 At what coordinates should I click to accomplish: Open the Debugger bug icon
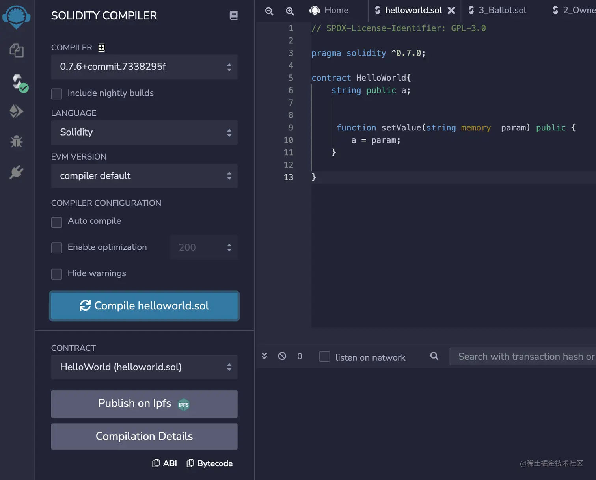tap(17, 141)
